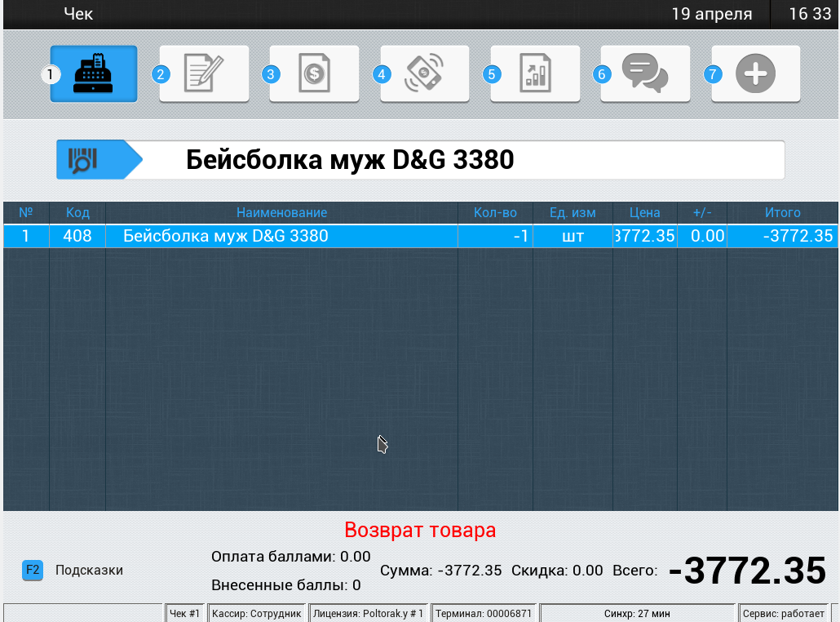Click the Сервис: работает status entry

pyautogui.click(x=783, y=613)
